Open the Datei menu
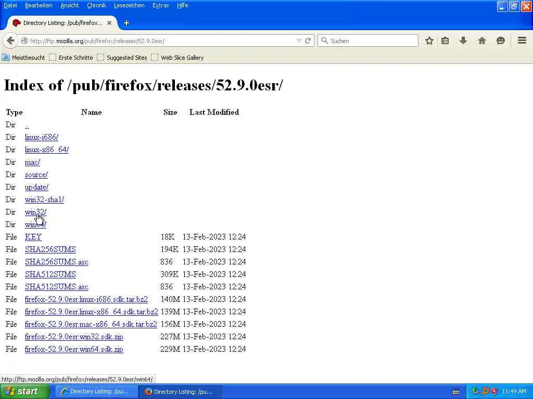 pos(10,5)
